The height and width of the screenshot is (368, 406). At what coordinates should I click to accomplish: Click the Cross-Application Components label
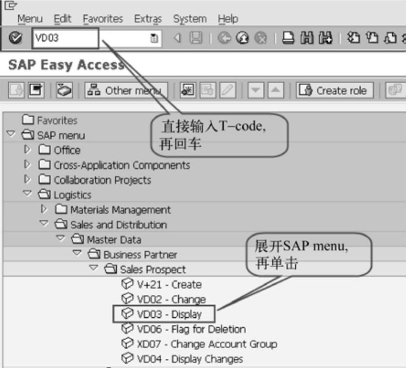tap(122, 165)
